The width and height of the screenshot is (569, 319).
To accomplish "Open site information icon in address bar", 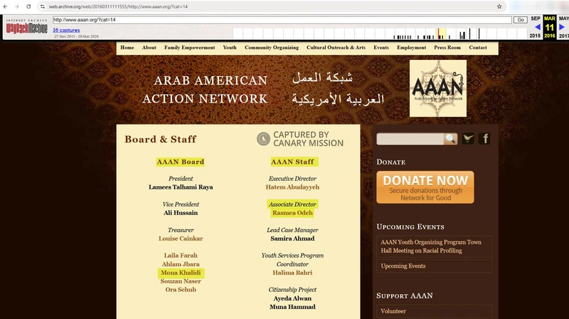I will click(43, 6).
